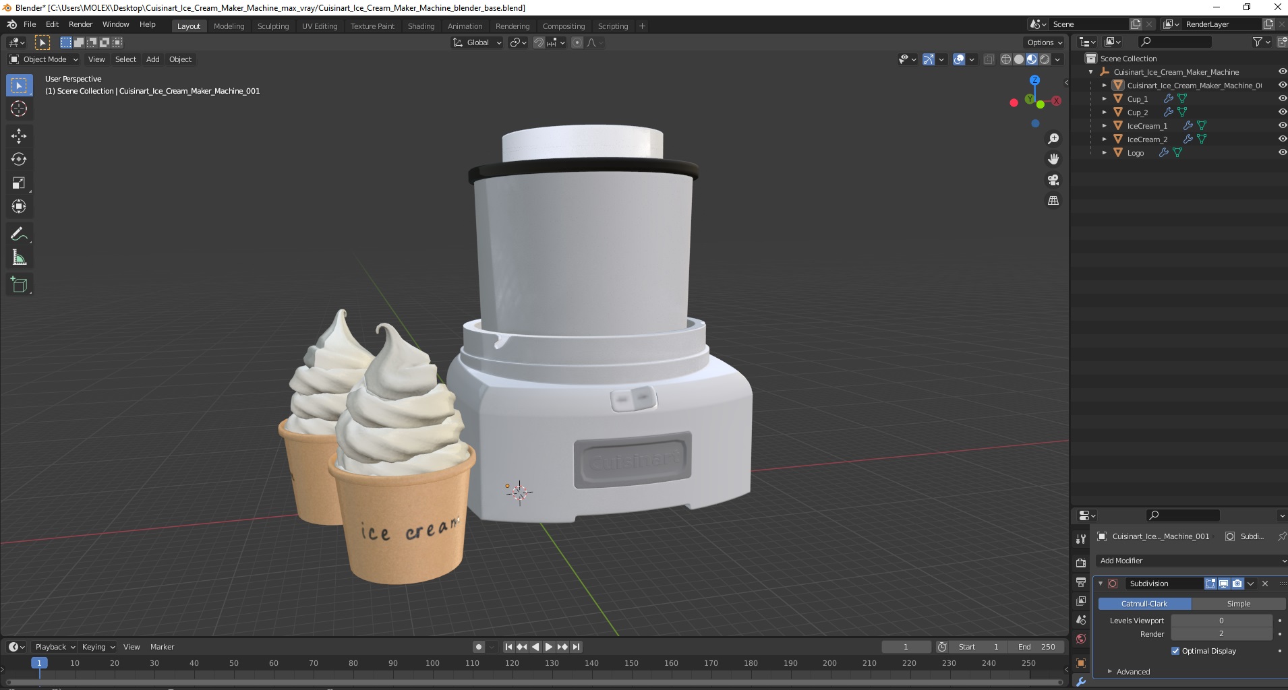Pick the Add Cube tool
The width and height of the screenshot is (1288, 690).
19,285
